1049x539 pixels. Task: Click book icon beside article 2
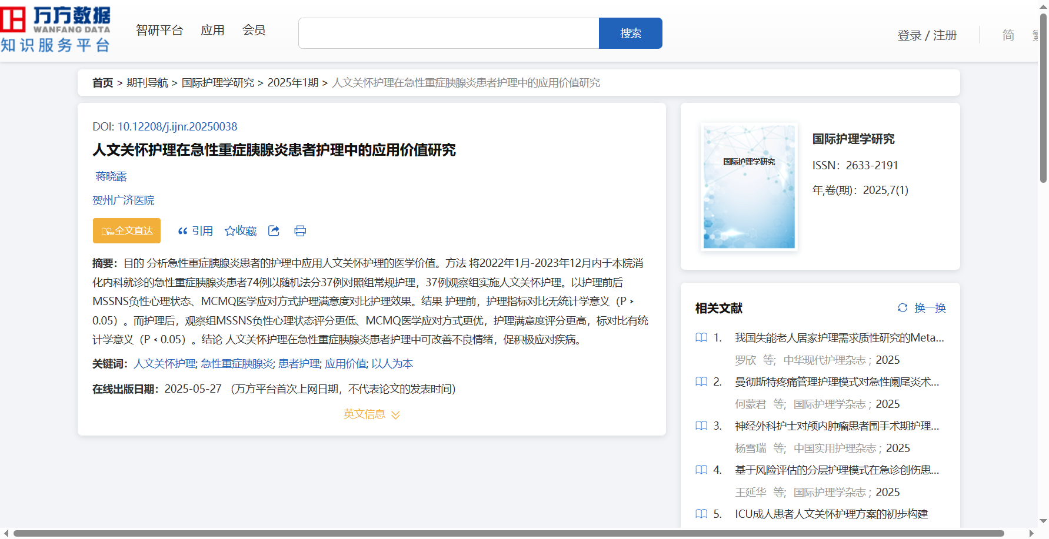[x=701, y=382]
